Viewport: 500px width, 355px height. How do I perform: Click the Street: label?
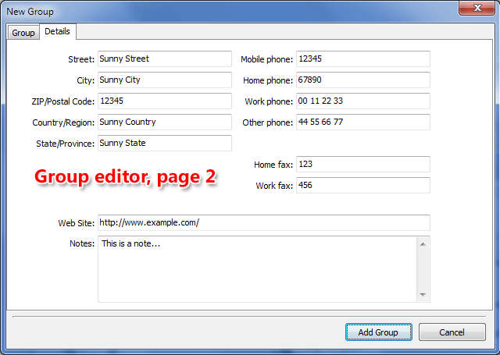click(x=81, y=59)
